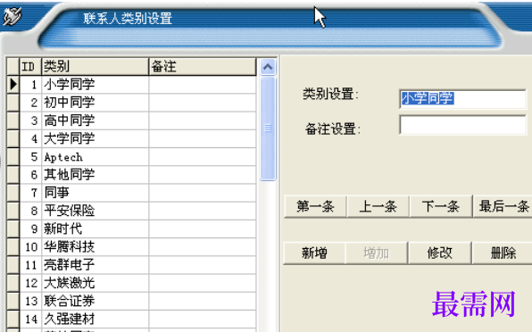The width and height of the screenshot is (532, 332).
Task: Select the row Aptech
Action: click(x=131, y=157)
